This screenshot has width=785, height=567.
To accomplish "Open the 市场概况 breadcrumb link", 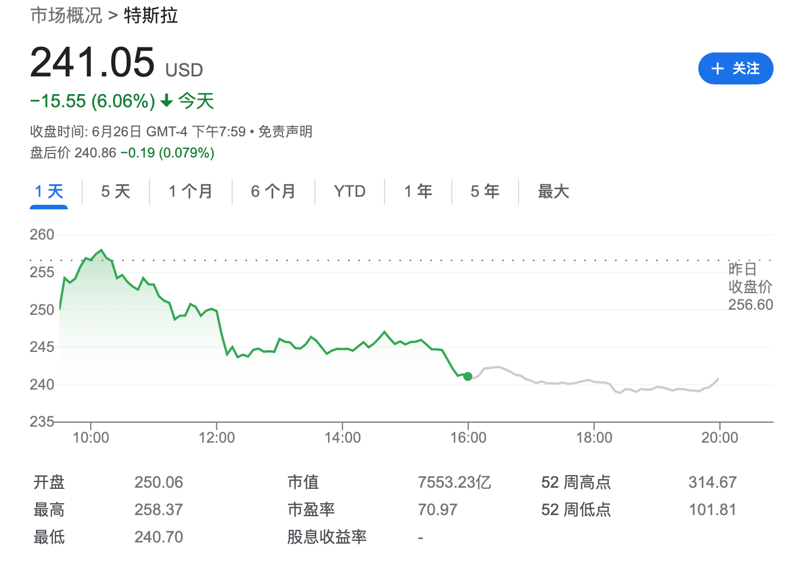I will click(x=66, y=15).
